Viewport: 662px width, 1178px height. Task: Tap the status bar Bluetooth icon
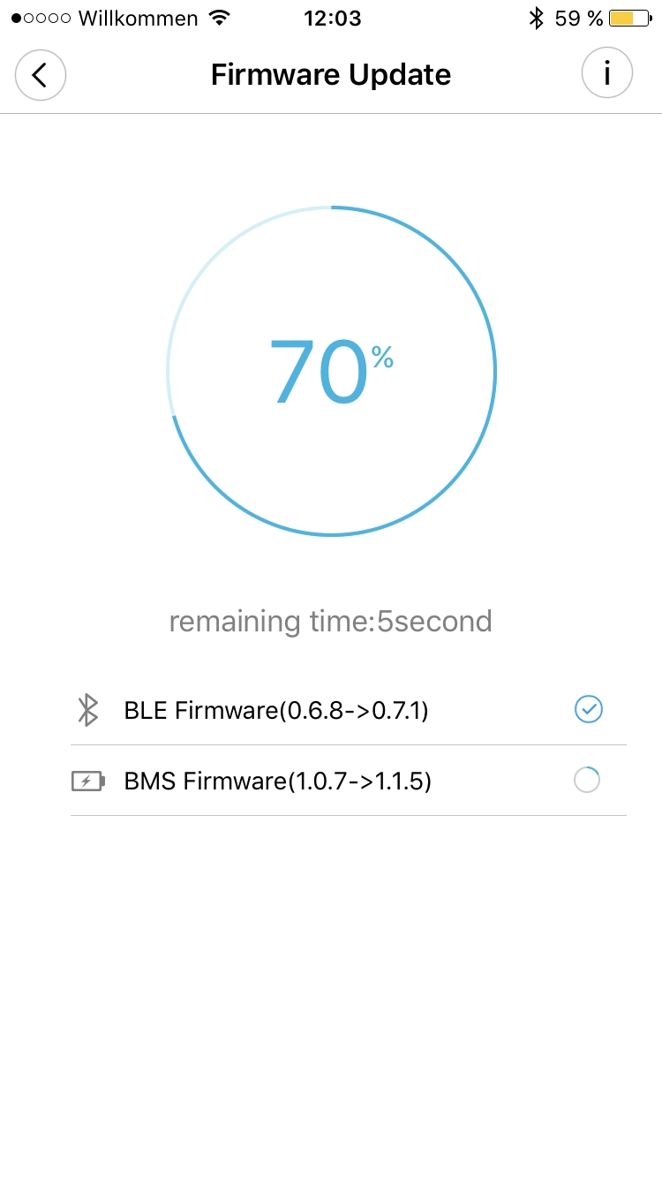point(536,19)
